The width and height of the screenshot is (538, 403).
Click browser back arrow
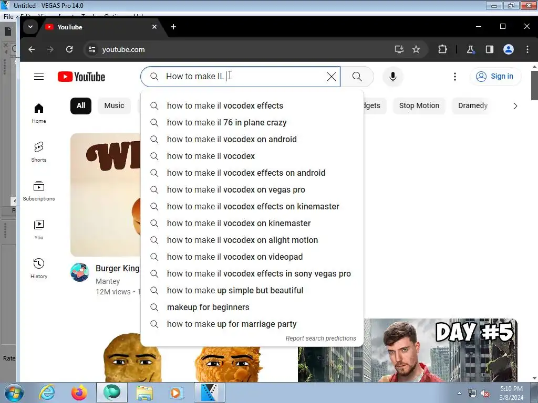(32, 49)
